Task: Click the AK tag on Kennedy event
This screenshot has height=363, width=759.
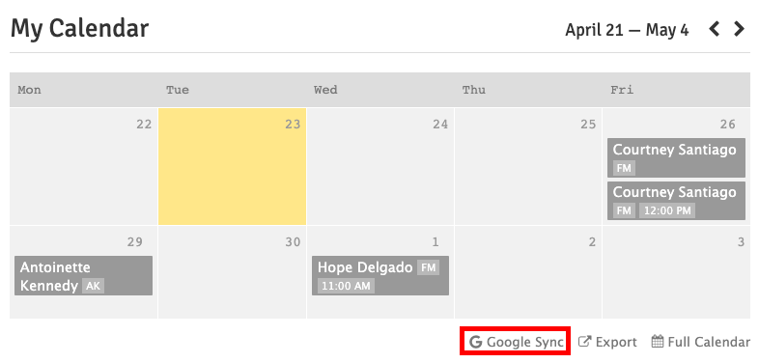Action: click(x=93, y=286)
